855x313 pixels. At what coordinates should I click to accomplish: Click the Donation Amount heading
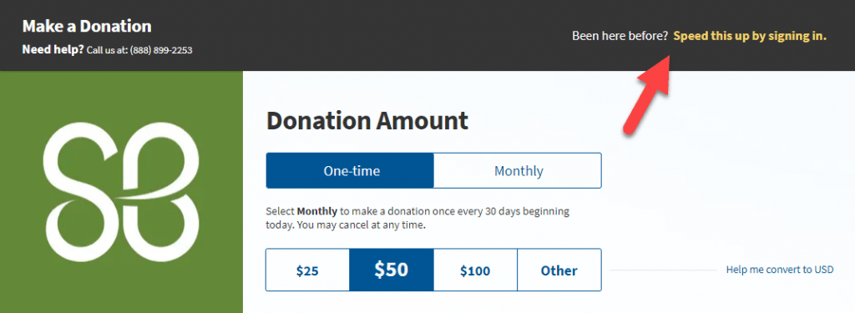pos(367,120)
